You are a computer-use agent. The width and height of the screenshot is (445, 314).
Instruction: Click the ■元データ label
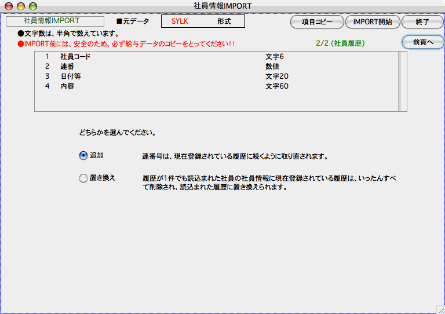point(132,21)
